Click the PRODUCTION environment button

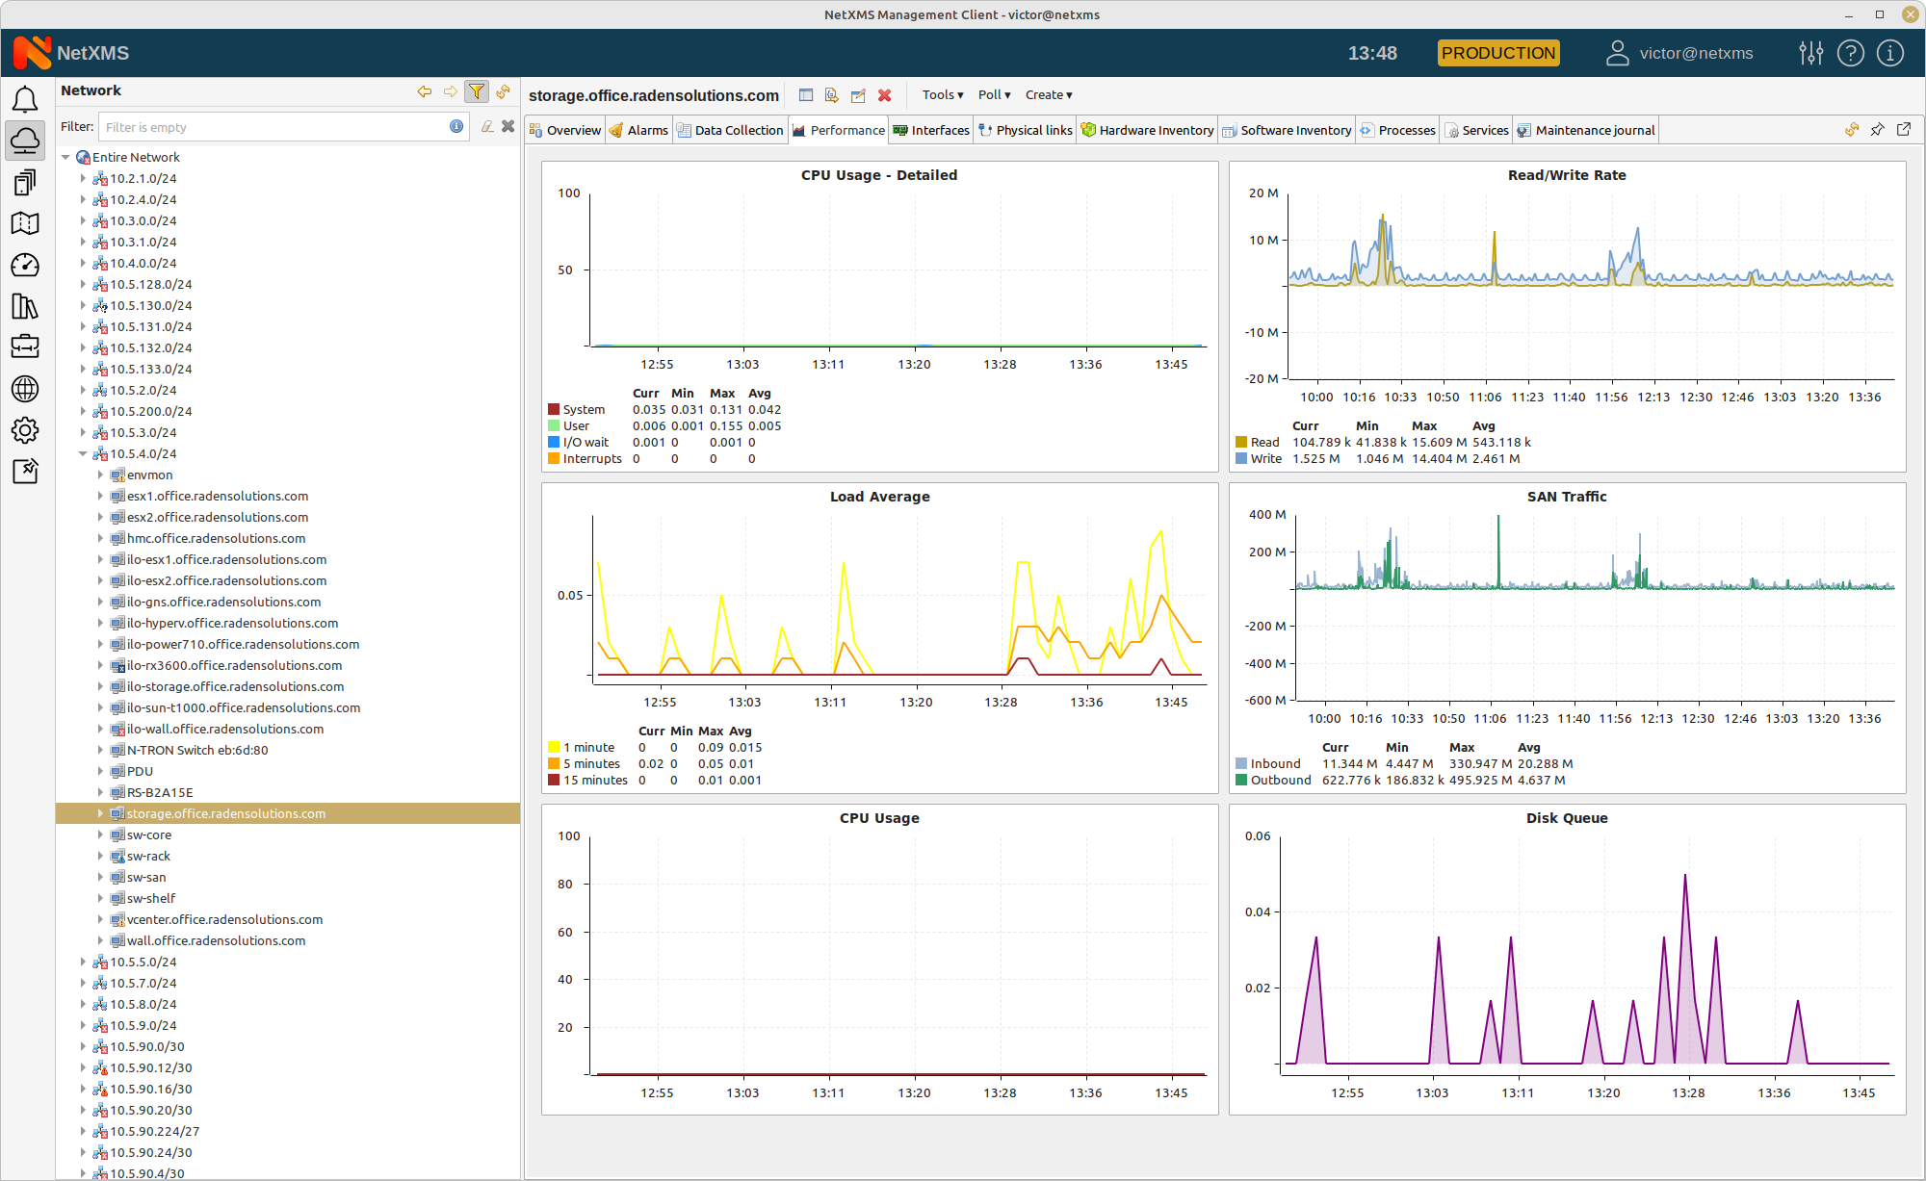pos(1497,53)
